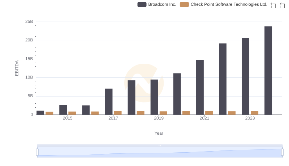
Task: Click the Broadcom bar for 2020
Action: pos(177,94)
